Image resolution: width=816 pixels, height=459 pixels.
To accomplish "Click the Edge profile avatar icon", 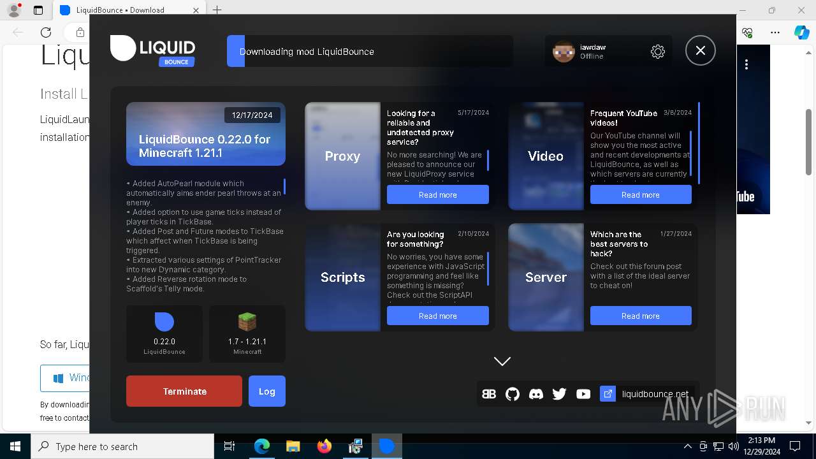I will point(14,10).
